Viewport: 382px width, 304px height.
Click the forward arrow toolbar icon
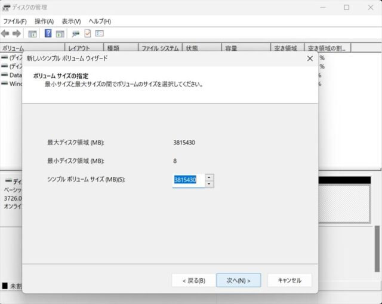pos(16,33)
